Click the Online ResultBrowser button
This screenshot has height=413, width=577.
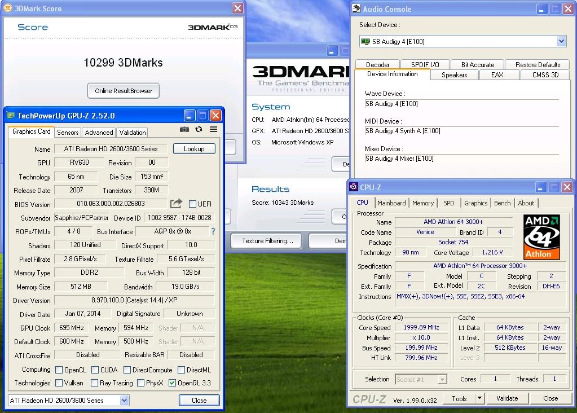coord(124,90)
